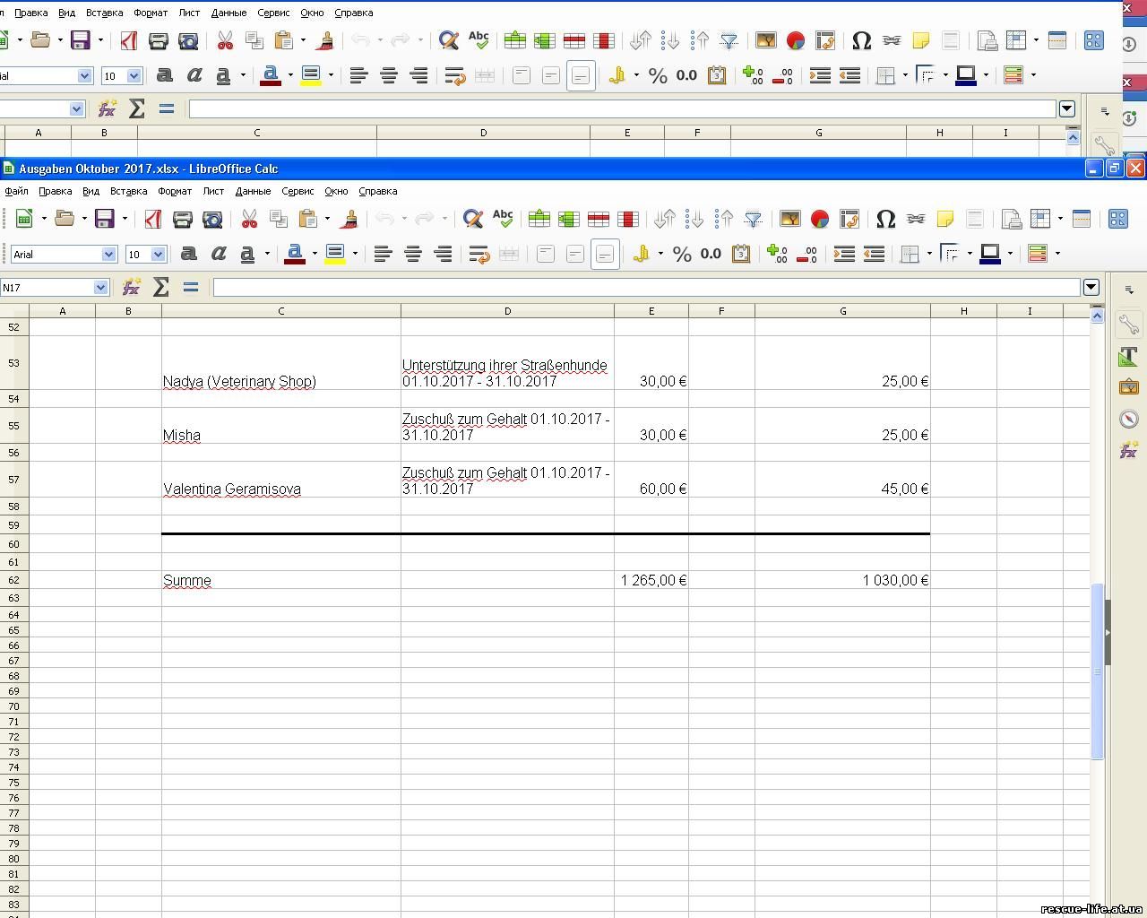Sort ascending in Ausgaben Oktober window
The height and width of the screenshot is (918, 1147).
click(x=694, y=219)
